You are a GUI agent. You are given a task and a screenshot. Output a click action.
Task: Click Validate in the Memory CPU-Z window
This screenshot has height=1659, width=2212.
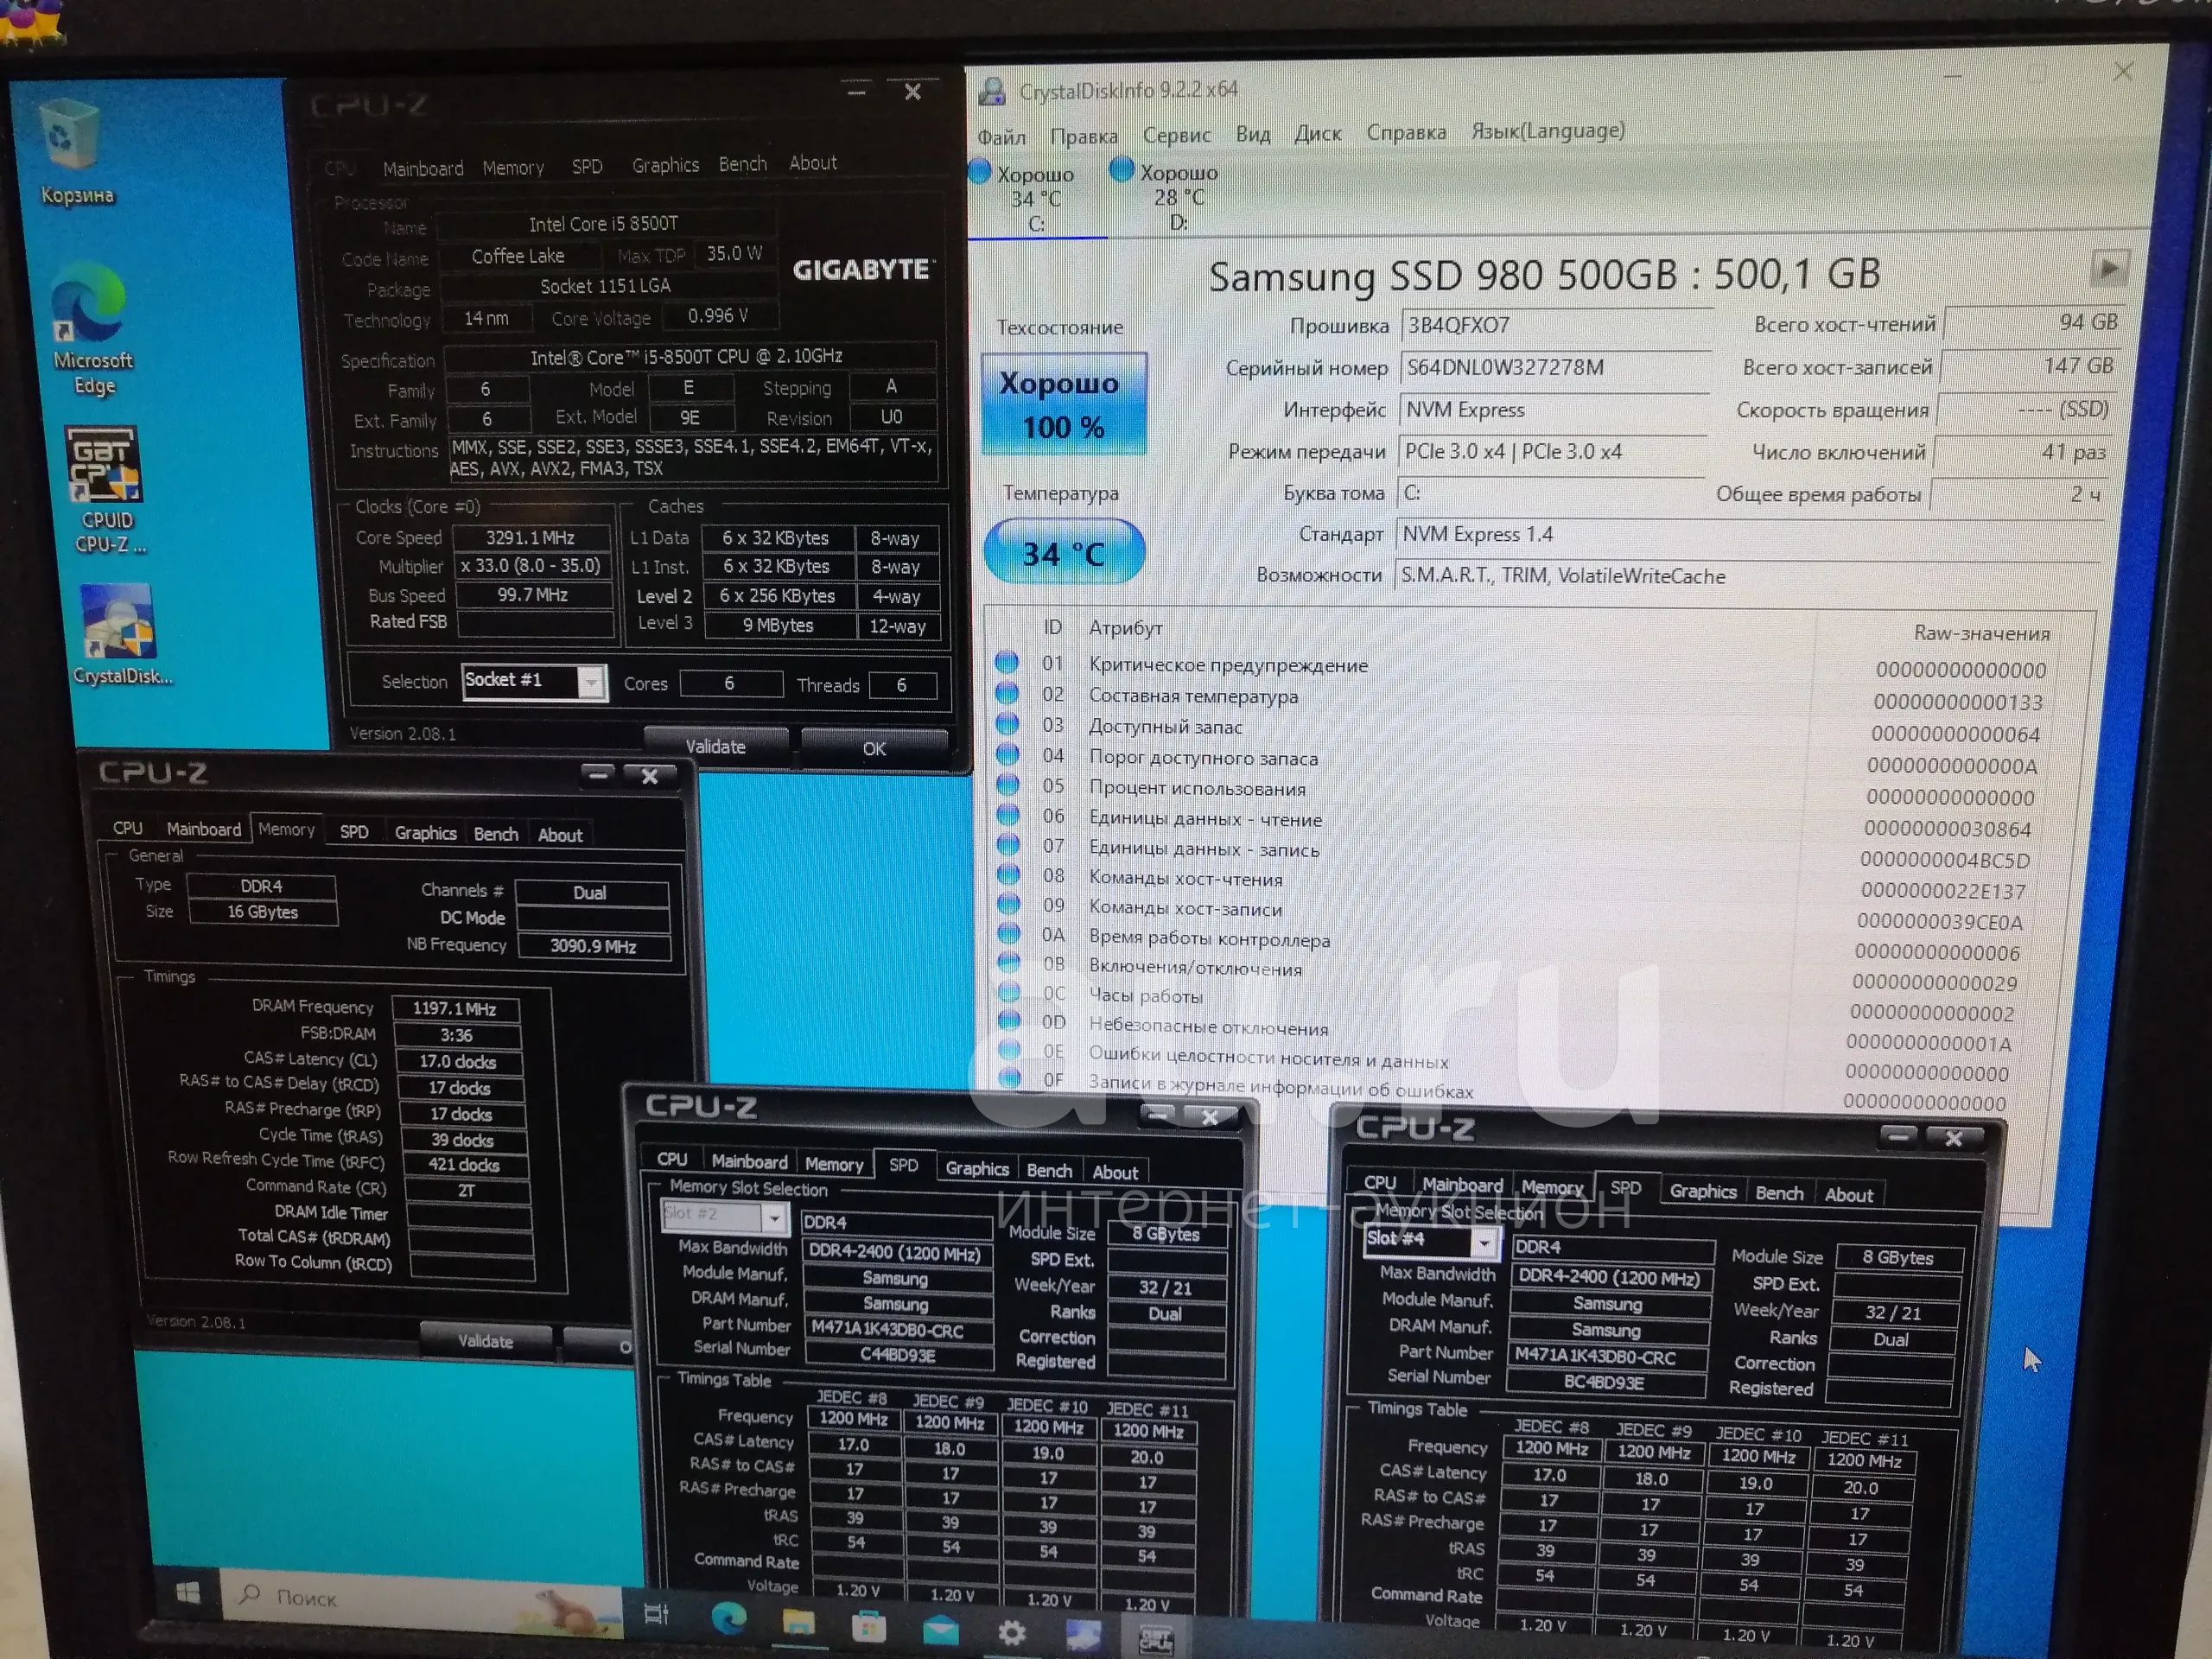point(485,1341)
